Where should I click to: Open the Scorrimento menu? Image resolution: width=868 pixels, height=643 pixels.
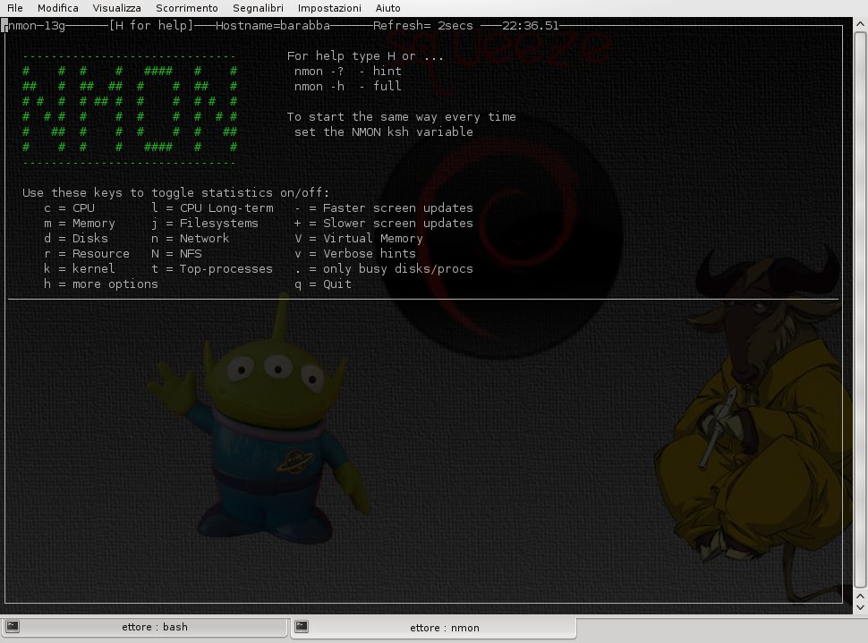pyautogui.click(x=186, y=8)
